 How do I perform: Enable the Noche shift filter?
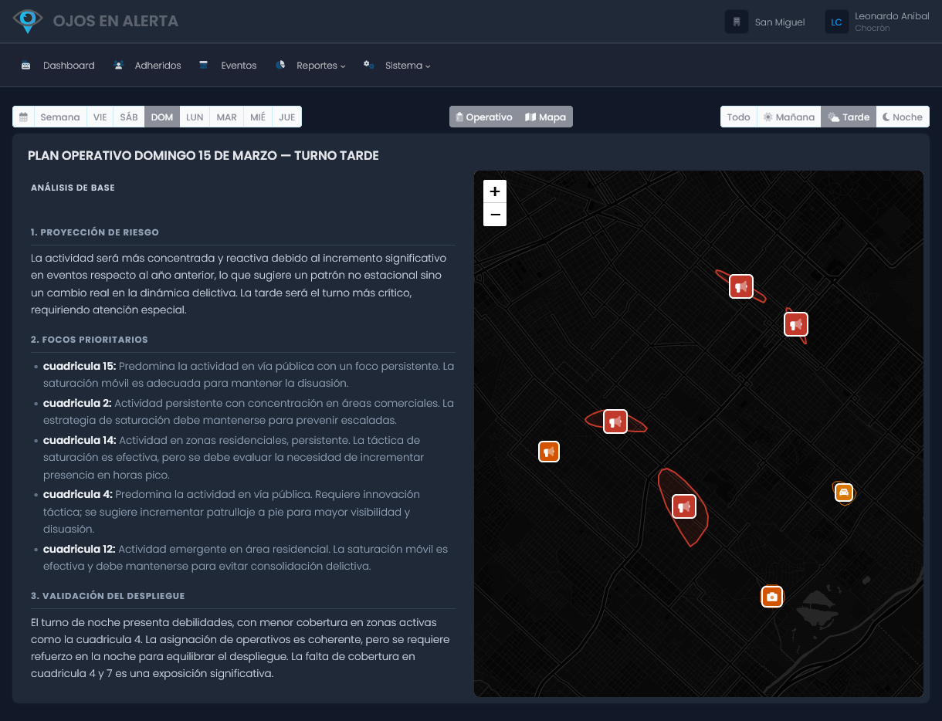[902, 117]
